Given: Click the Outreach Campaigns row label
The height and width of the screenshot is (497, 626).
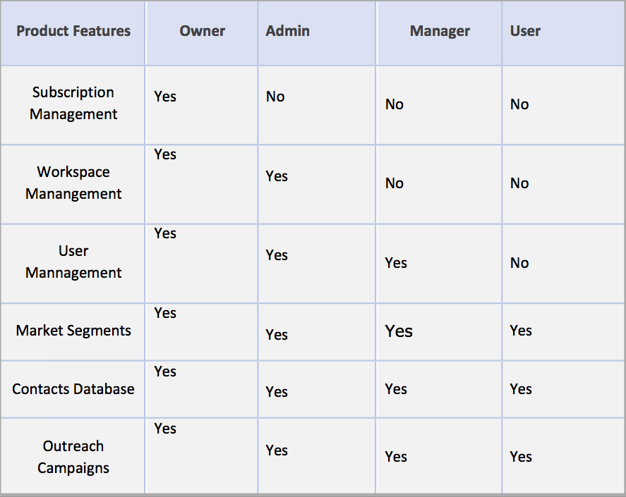Looking at the screenshot, I should (x=73, y=457).
